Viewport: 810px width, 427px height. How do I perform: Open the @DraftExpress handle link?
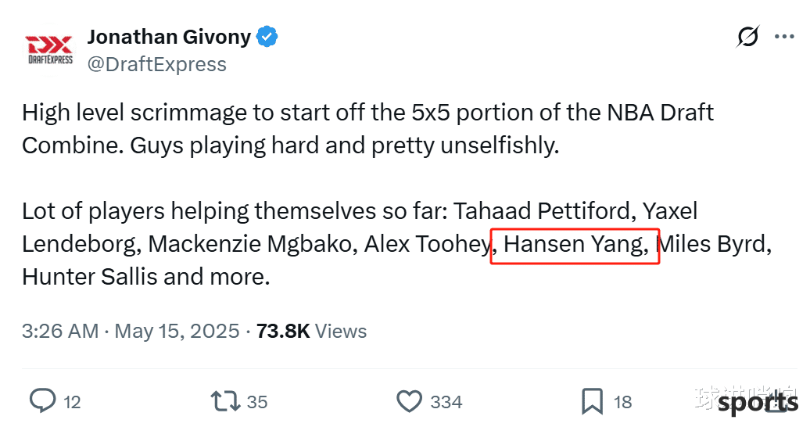(157, 65)
